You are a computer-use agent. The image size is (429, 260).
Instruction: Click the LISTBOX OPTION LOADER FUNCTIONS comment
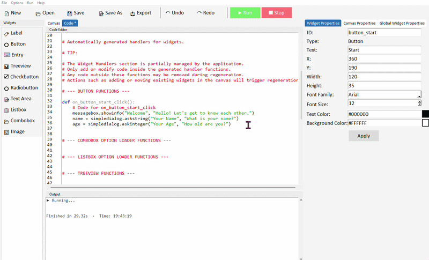point(115,157)
